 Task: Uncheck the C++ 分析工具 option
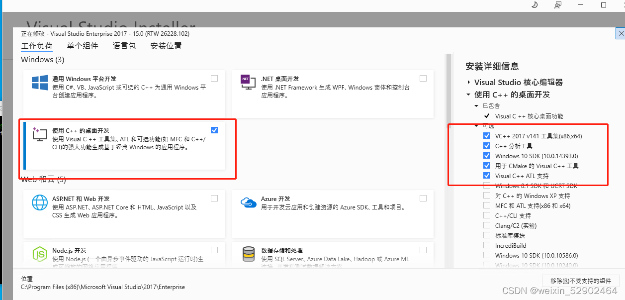coord(487,146)
